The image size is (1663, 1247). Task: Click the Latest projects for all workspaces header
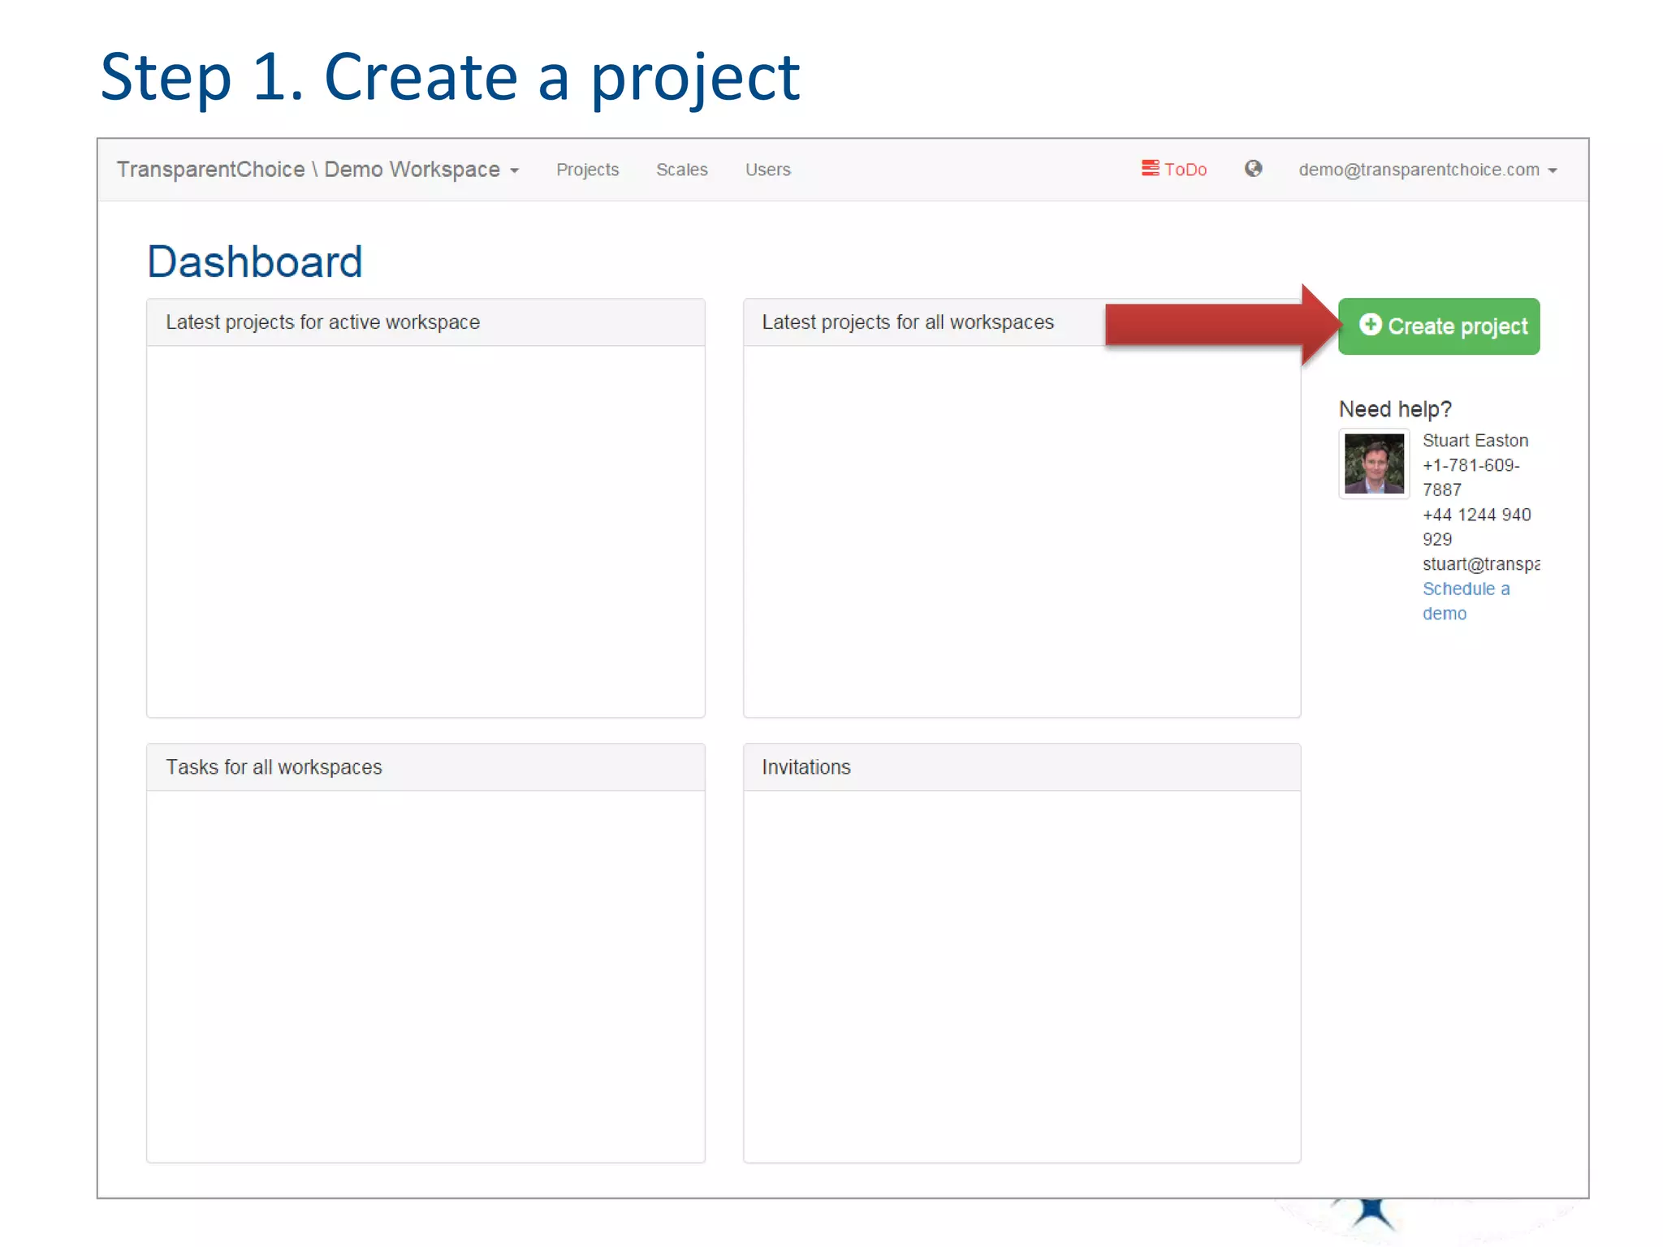pyautogui.click(x=907, y=322)
